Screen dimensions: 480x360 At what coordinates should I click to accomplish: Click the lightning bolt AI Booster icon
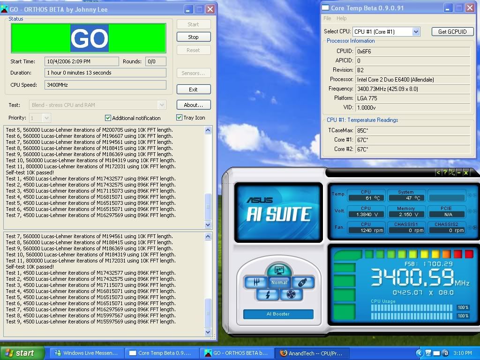[x=268, y=295]
